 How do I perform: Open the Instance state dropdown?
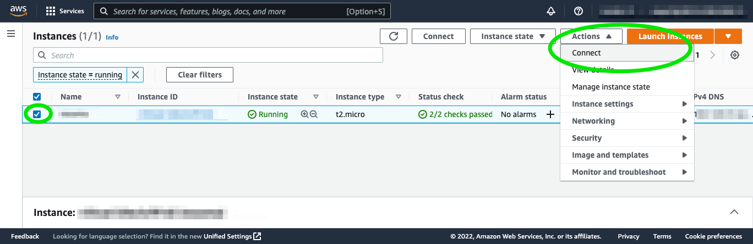[513, 36]
